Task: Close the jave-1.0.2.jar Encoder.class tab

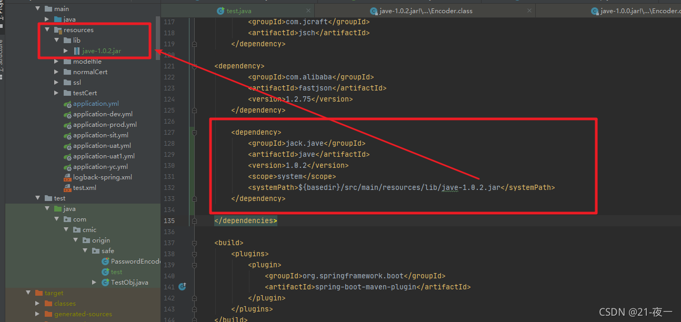Action: coord(529,11)
